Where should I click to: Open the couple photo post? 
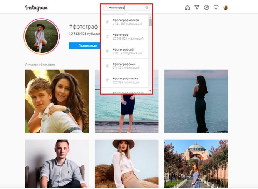[x=57, y=101]
